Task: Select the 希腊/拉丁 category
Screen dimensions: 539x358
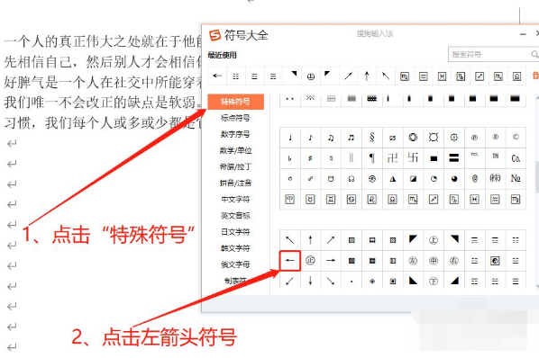Action: click(235, 166)
